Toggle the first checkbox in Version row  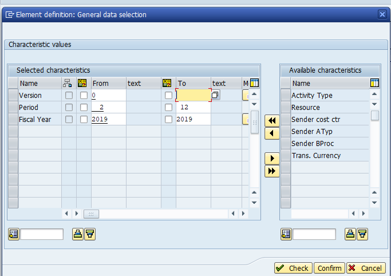[69, 96]
